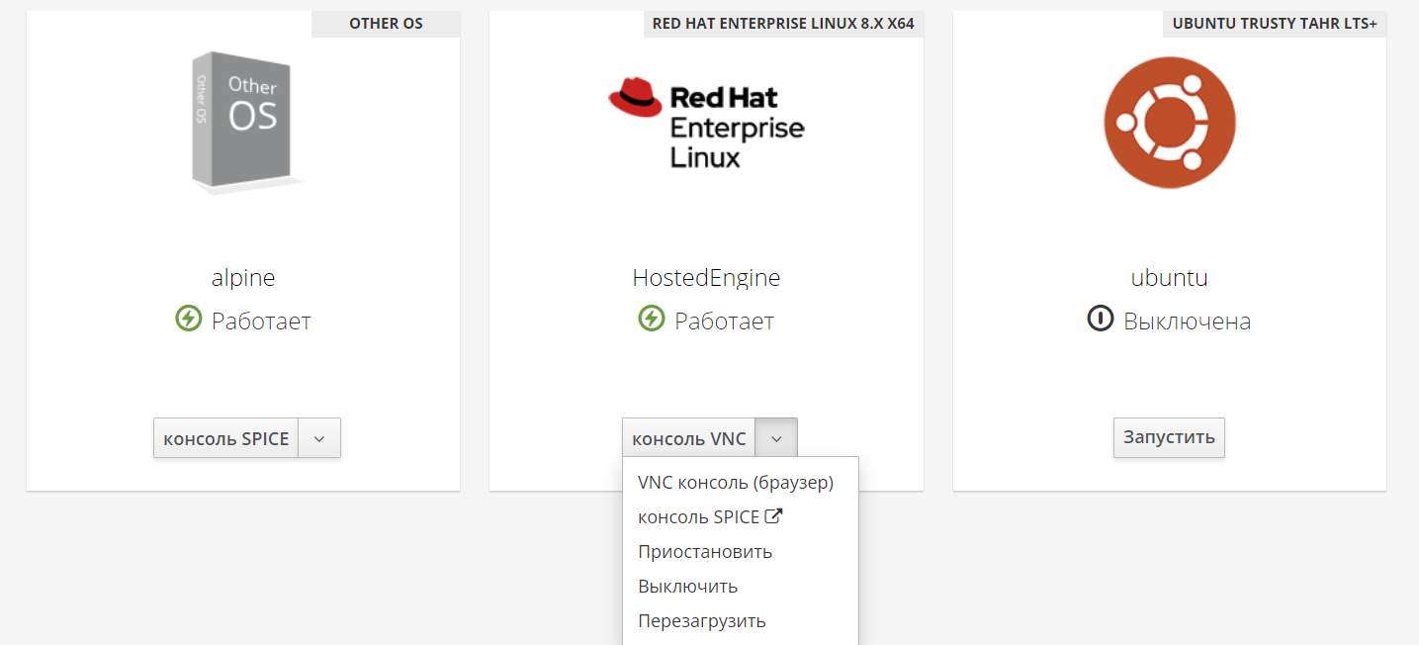Image resolution: width=1419 pixels, height=645 pixels.
Task: Click the green running status icon for alpine
Action: [189, 319]
